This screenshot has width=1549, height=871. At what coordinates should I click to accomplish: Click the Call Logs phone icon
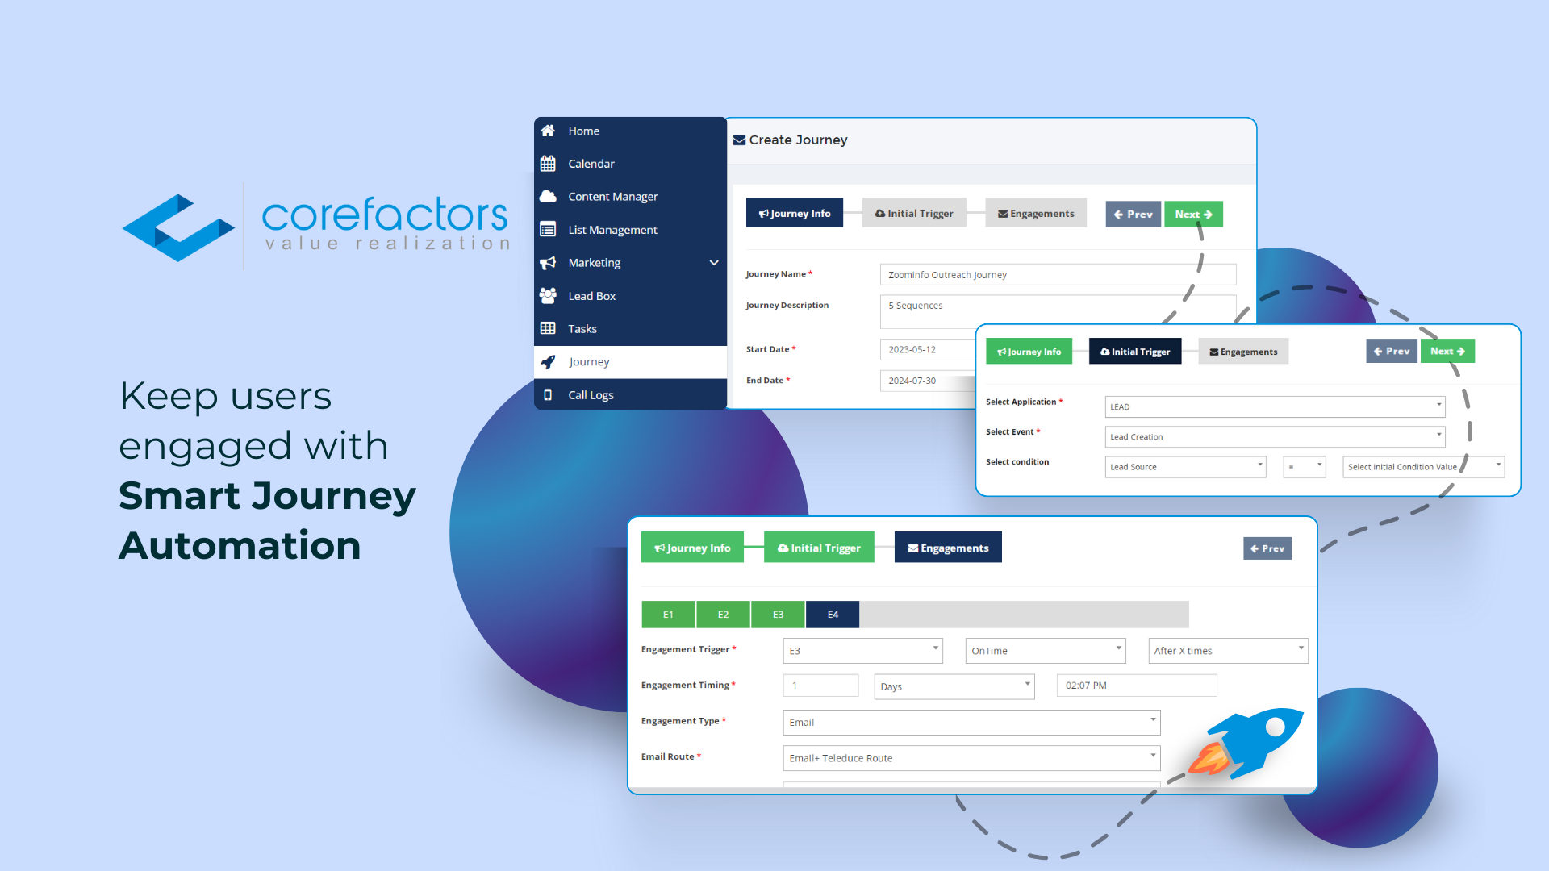click(x=548, y=394)
